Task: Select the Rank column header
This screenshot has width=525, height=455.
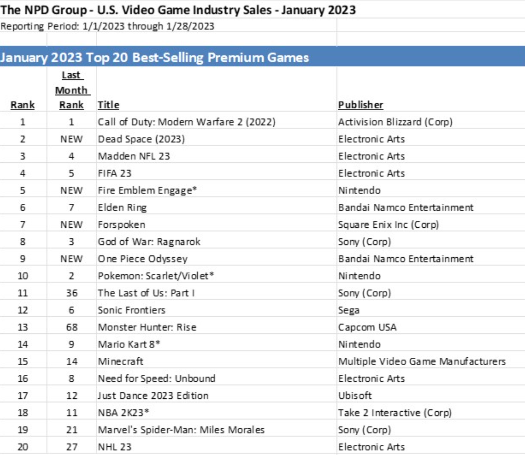Action: pyautogui.click(x=22, y=105)
